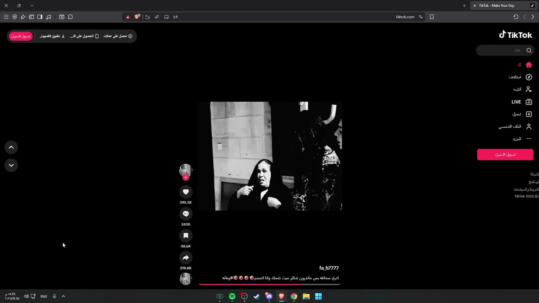Open the sound disc avatar below the share count
The image size is (539, 303).
click(x=186, y=279)
